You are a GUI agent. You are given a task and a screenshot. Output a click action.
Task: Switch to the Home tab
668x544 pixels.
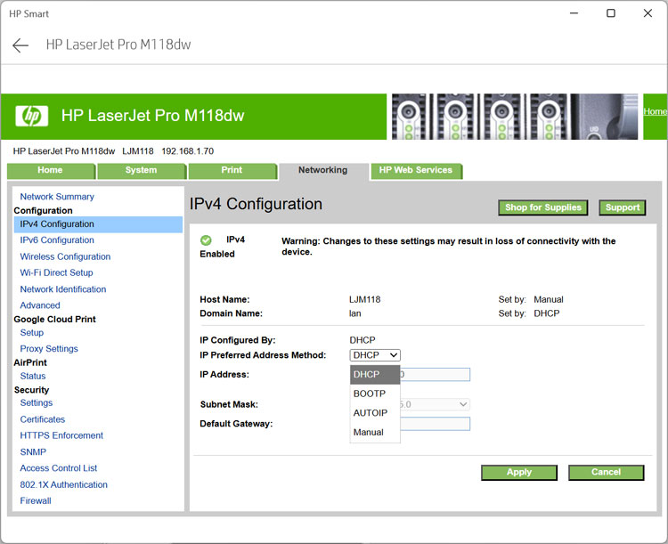[50, 170]
